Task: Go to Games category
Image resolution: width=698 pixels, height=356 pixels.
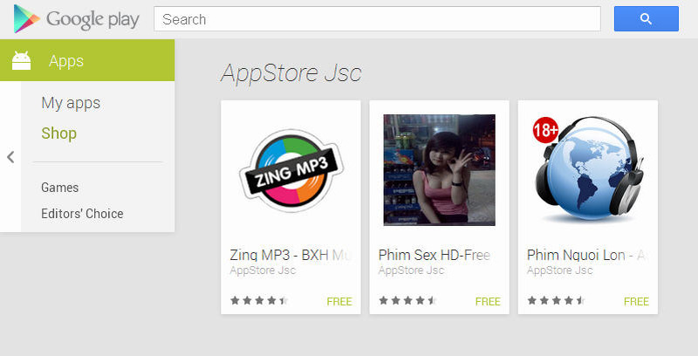Action: click(59, 188)
